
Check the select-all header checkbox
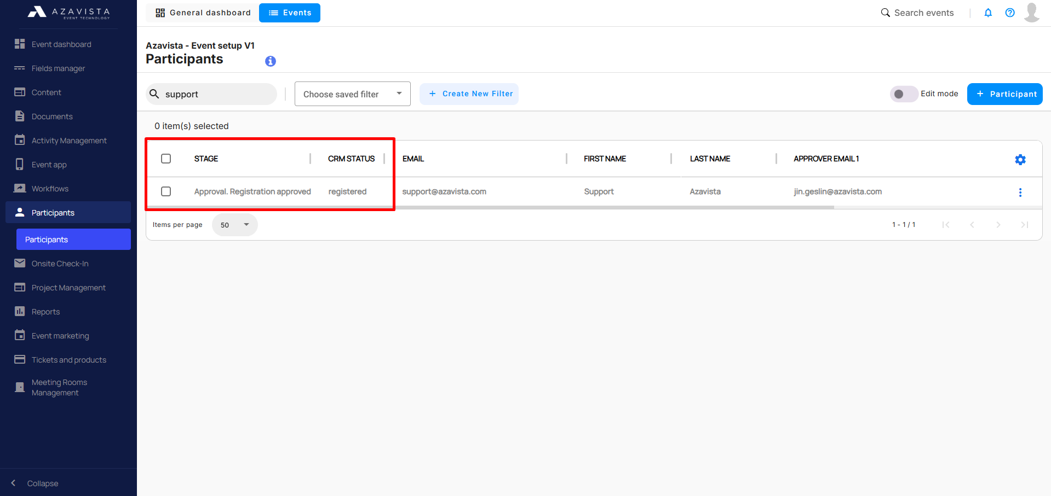coord(166,159)
